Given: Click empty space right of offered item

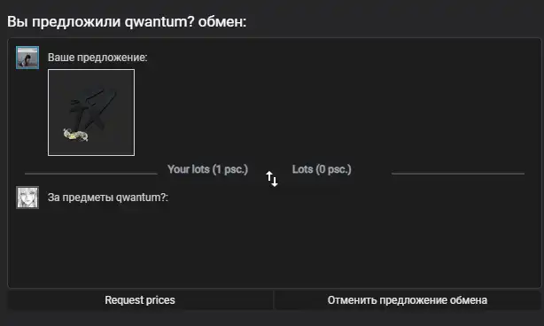Looking at the screenshot, I should click(333, 113).
